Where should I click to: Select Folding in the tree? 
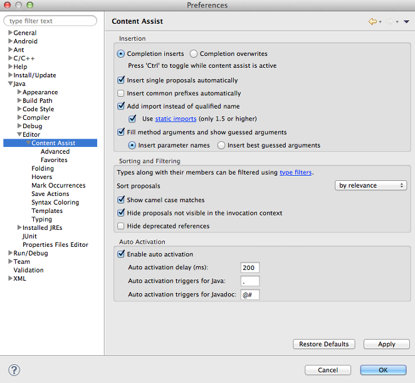tap(43, 168)
